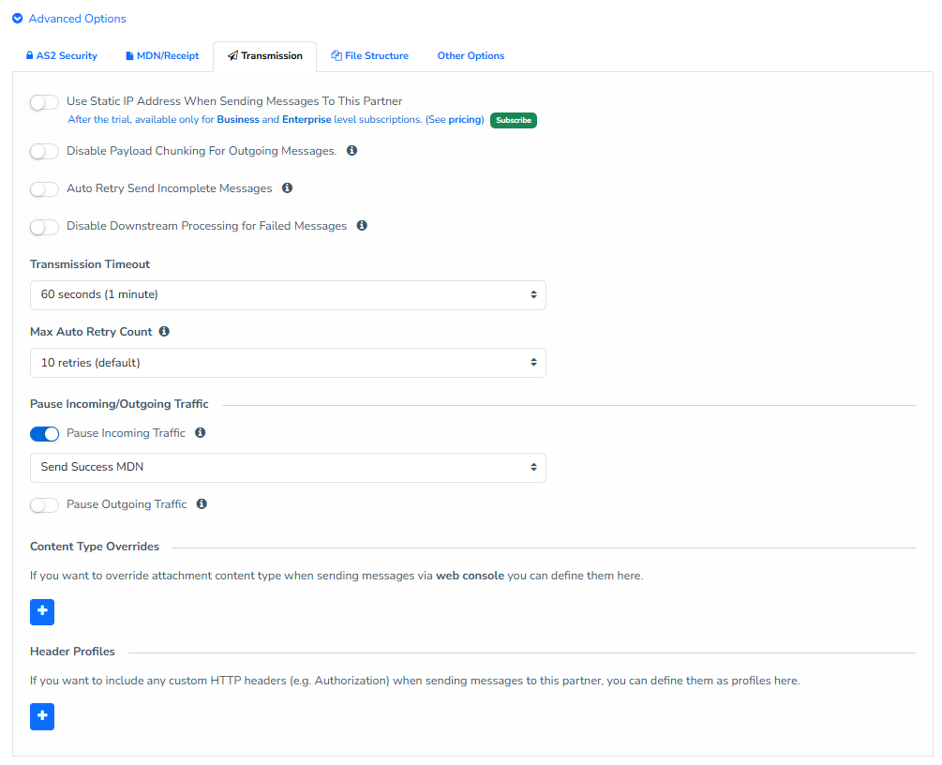This screenshot has width=942, height=765.
Task: Enable Use Static IP Address toggle
Action: pos(44,102)
